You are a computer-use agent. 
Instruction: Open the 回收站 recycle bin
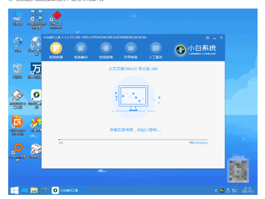click(x=17, y=71)
